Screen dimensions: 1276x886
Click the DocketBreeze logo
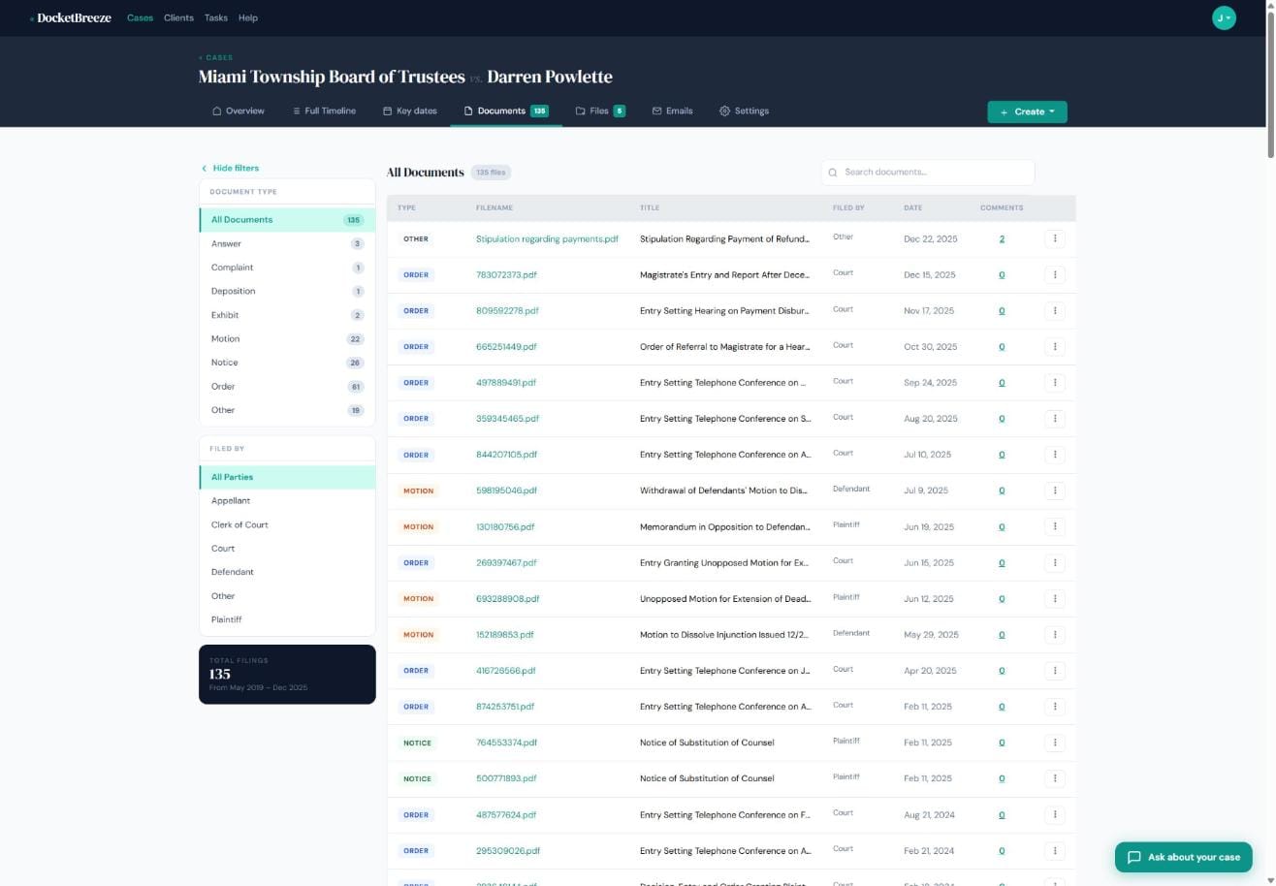point(71,17)
